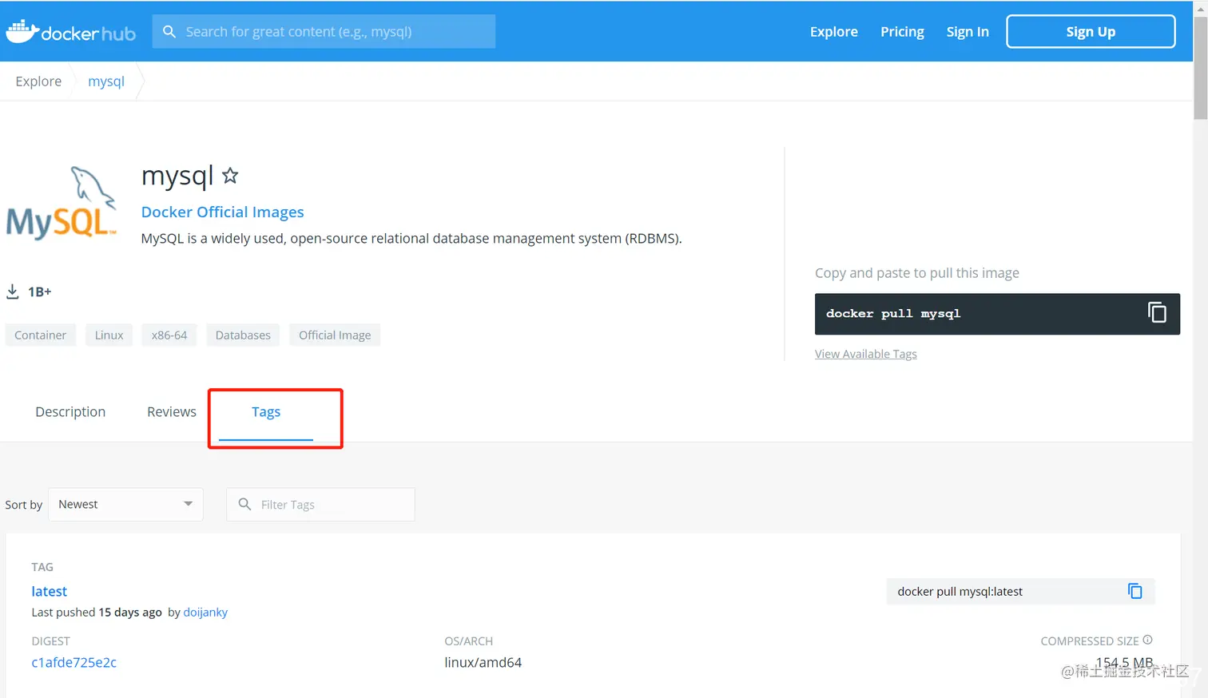This screenshot has width=1208, height=698.
Task: Click the mysql breadcrumb link
Action: click(106, 81)
